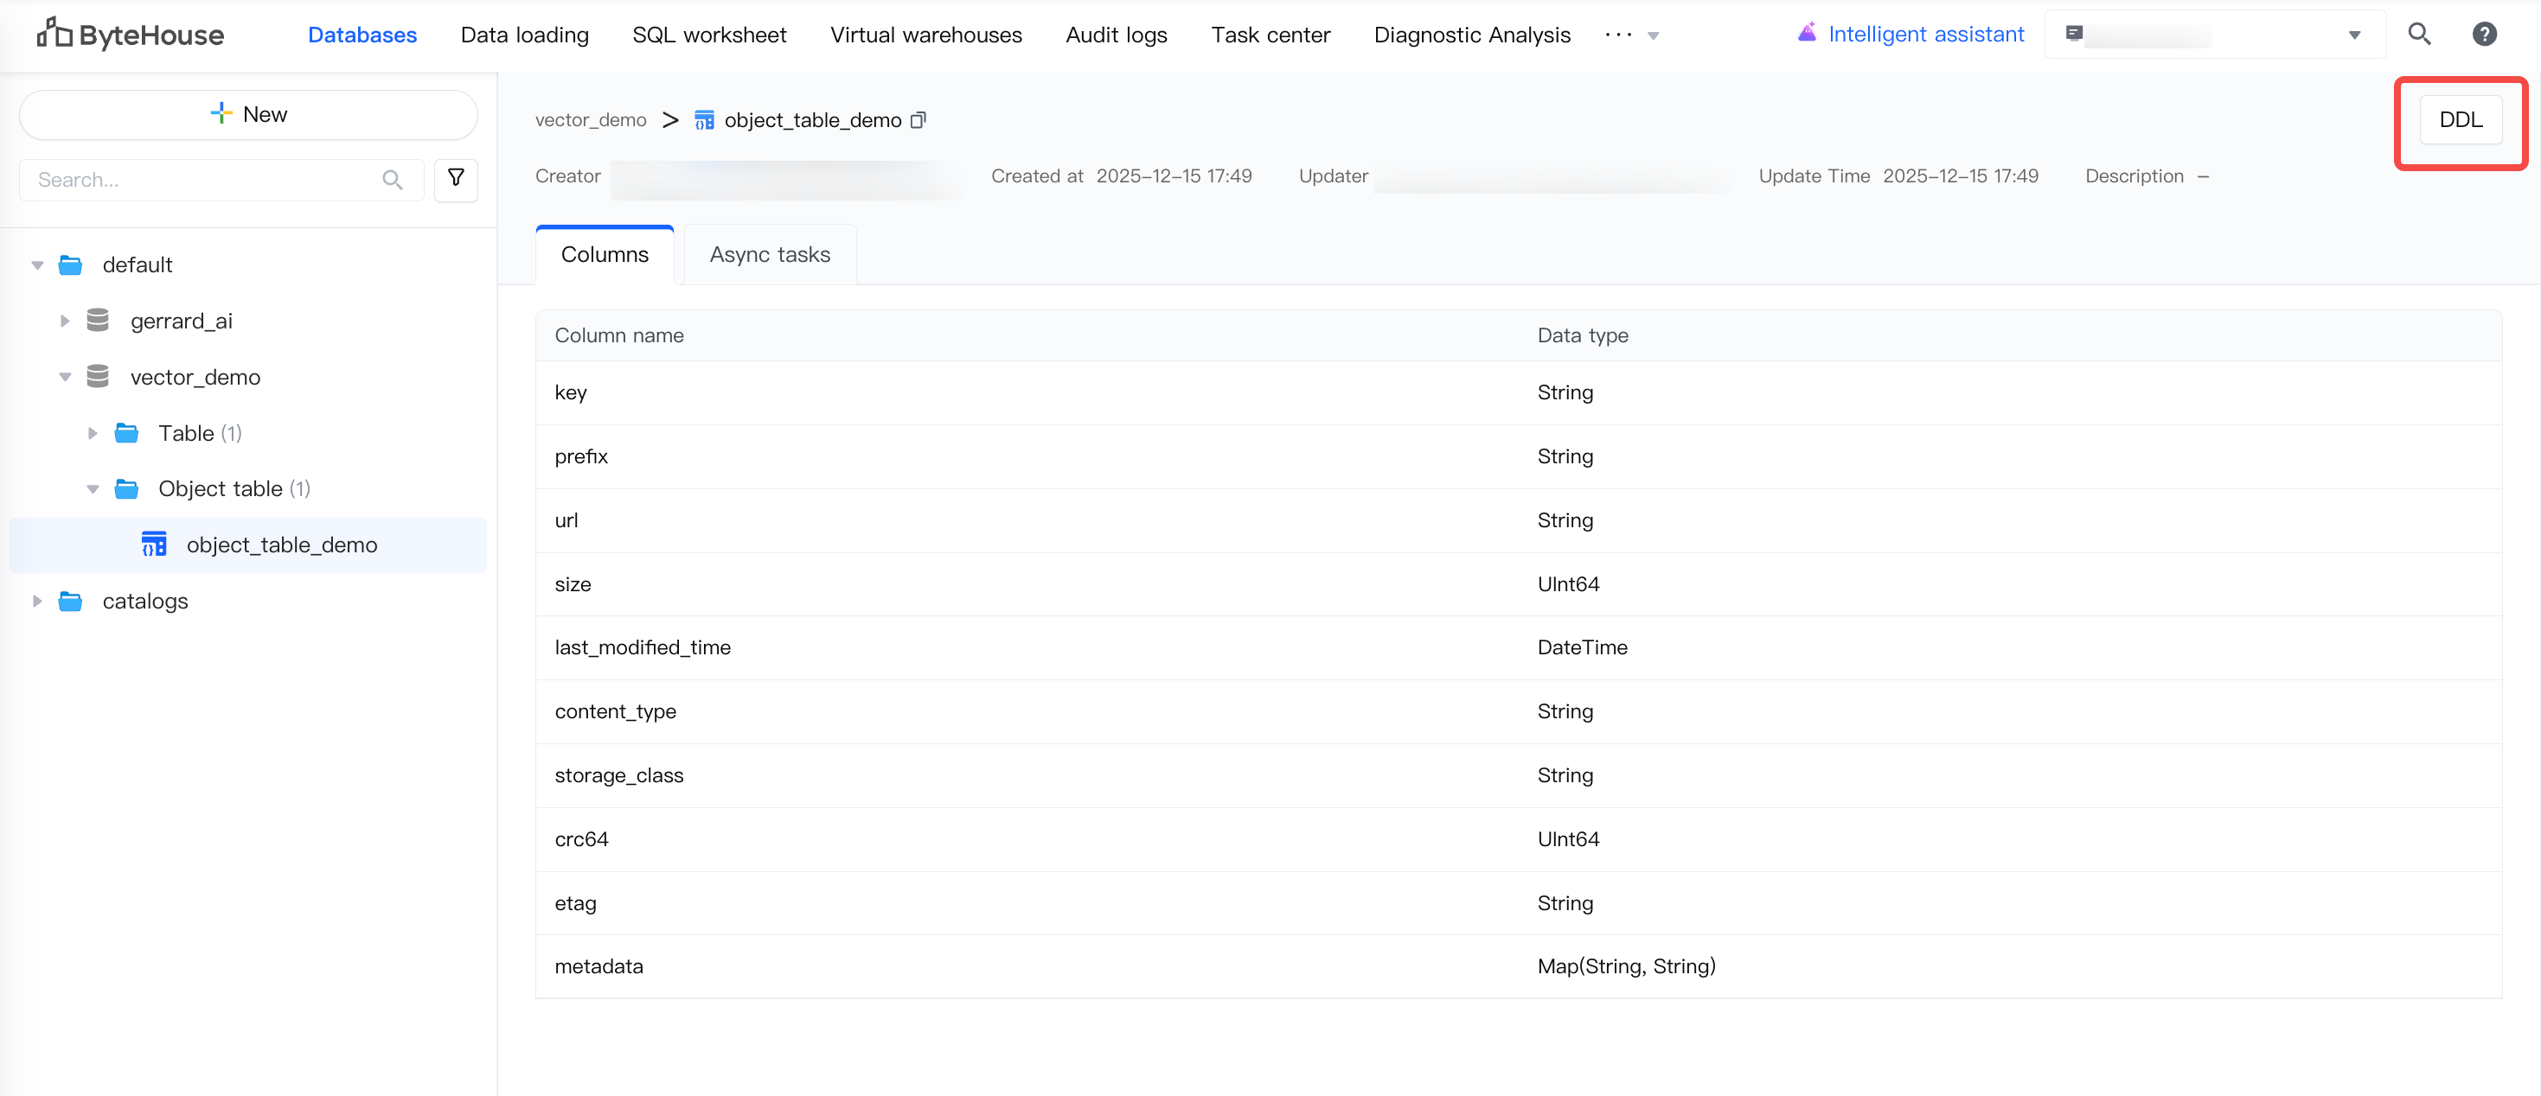Click the DDL button
Image resolution: width=2541 pixels, height=1096 pixels.
2460,120
